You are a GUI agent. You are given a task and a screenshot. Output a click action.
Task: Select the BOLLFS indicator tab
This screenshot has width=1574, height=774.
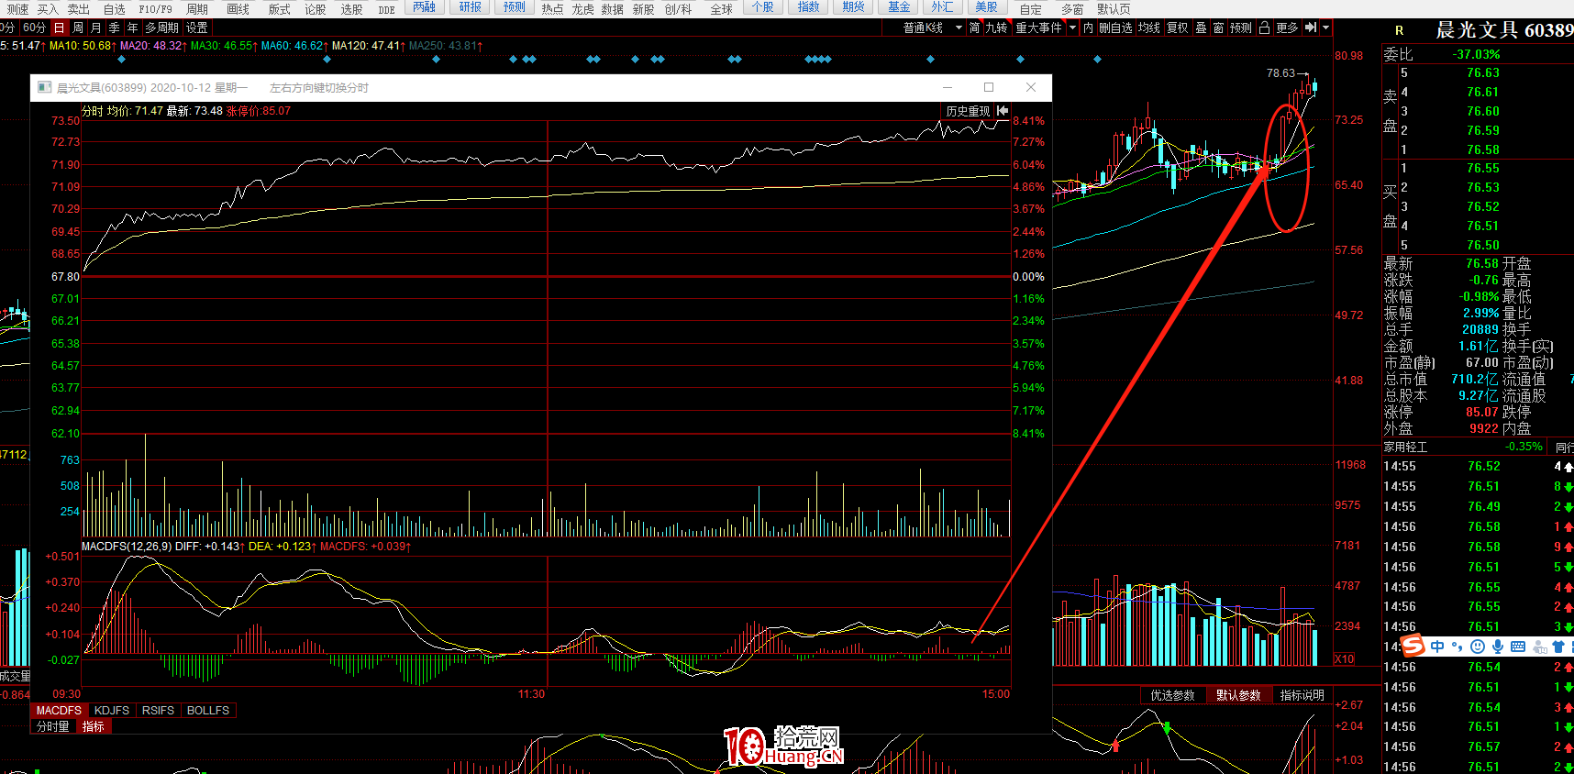208,711
